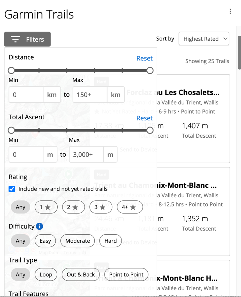The width and height of the screenshot is (241, 297).
Task: Select the 4+ star rating filter
Action: [x=130, y=207]
